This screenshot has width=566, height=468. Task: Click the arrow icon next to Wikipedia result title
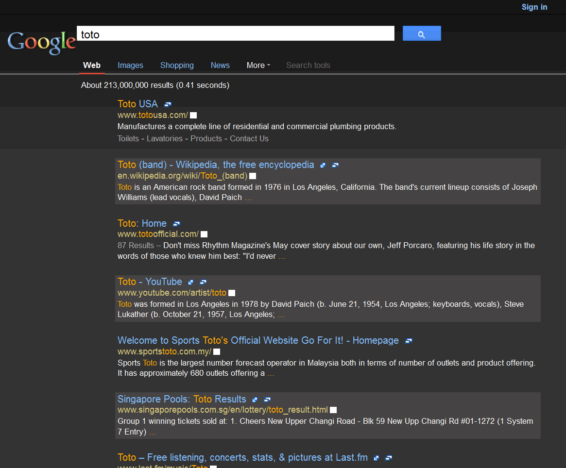pyautogui.click(x=323, y=166)
